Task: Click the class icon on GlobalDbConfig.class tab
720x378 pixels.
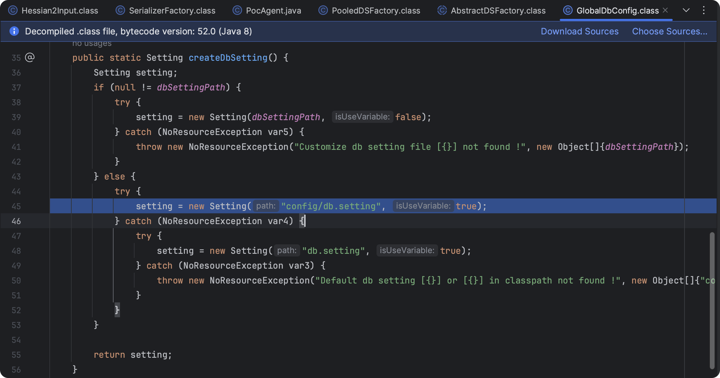Action: pos(568,10)
